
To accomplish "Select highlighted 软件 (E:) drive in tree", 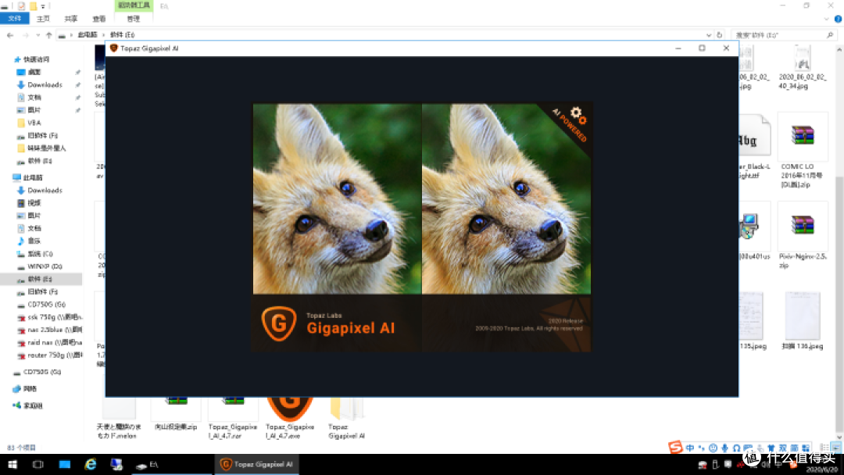I will tap(41, 279).
